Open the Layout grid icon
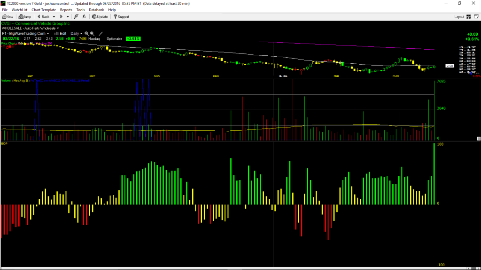Viewport: 481px width, 270px height. click(469, 17)
